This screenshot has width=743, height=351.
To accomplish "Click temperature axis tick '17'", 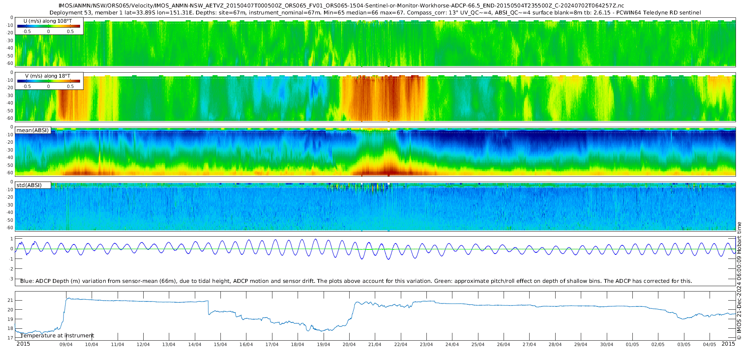I will point(10,338).
